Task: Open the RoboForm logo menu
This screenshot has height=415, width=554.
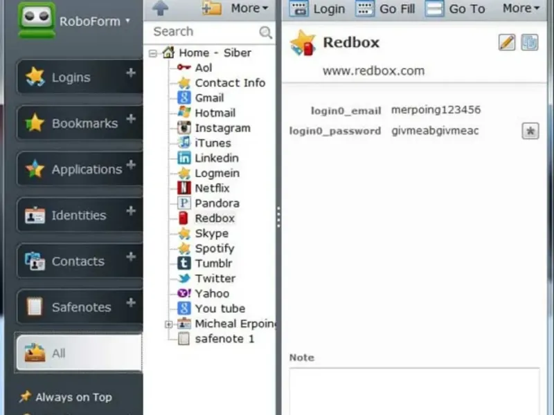Action: (x=74, y=21)
